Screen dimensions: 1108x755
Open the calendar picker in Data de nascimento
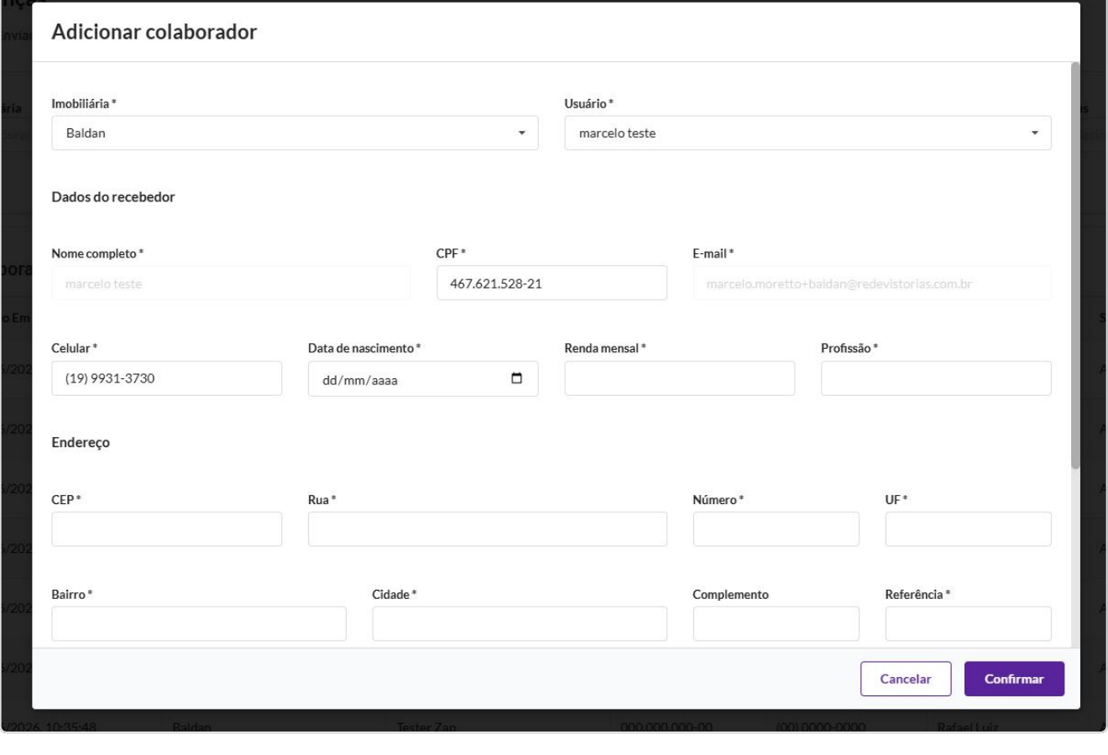pyautogui.click(x=517, y=378)
